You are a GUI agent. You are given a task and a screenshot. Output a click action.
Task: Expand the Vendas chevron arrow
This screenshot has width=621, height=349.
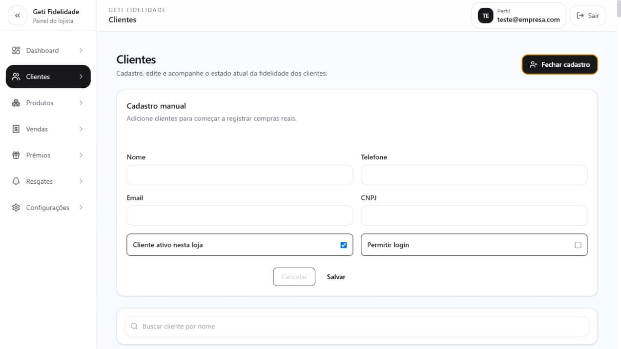(81, 129)
